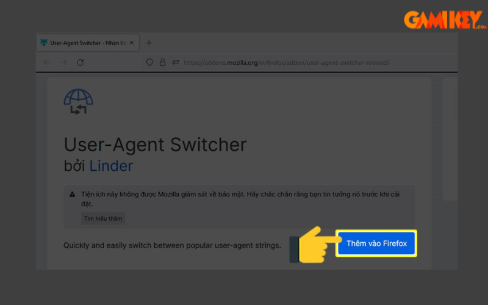View site security via padlock icon
The width and height of the screenshot is (488, 305).
tap(162, 62)
